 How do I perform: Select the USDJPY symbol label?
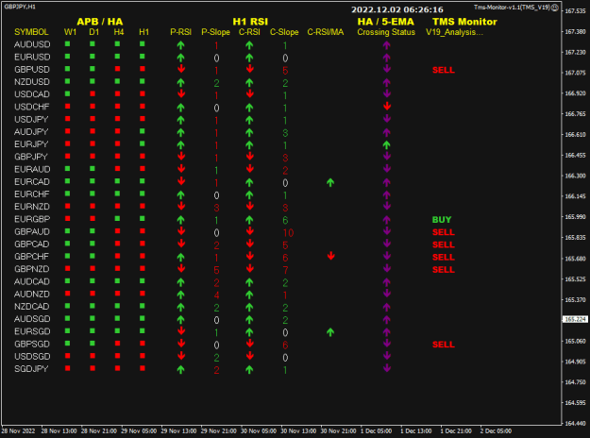coord(31,119)
